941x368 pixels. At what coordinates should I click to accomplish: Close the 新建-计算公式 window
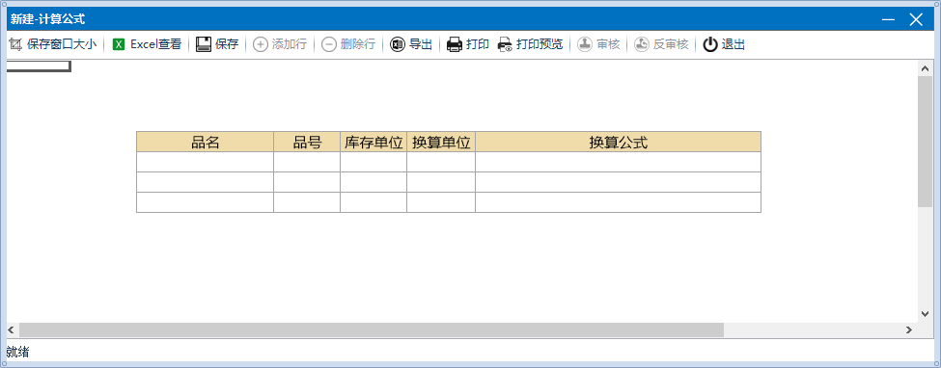pyautogui.click(x=916, y=19)
